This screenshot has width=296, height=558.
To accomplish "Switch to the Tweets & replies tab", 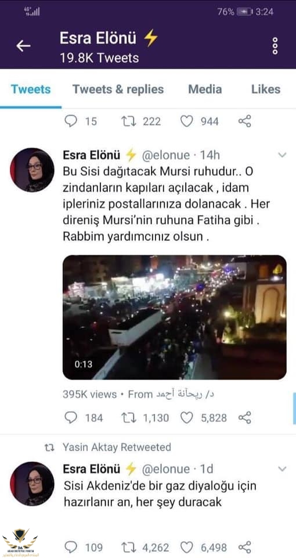I will pyautogui.click(x=118, y=90).
